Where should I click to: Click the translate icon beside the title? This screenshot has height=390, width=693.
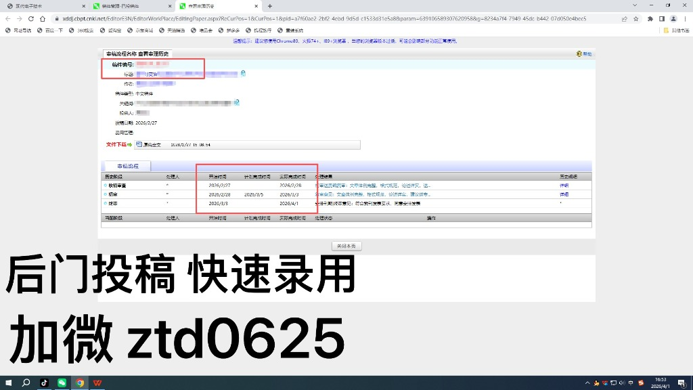242,73
